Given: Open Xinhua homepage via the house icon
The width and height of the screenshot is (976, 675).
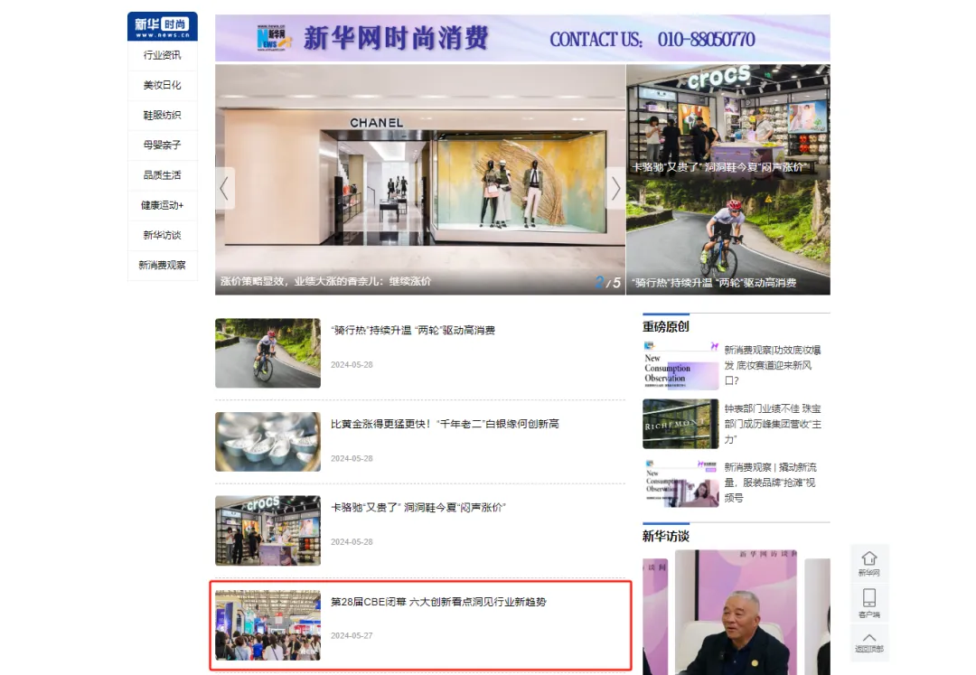Looking at the screenshot, I should (x=869, y=560).
